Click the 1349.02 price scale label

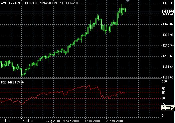coord(168,24)
